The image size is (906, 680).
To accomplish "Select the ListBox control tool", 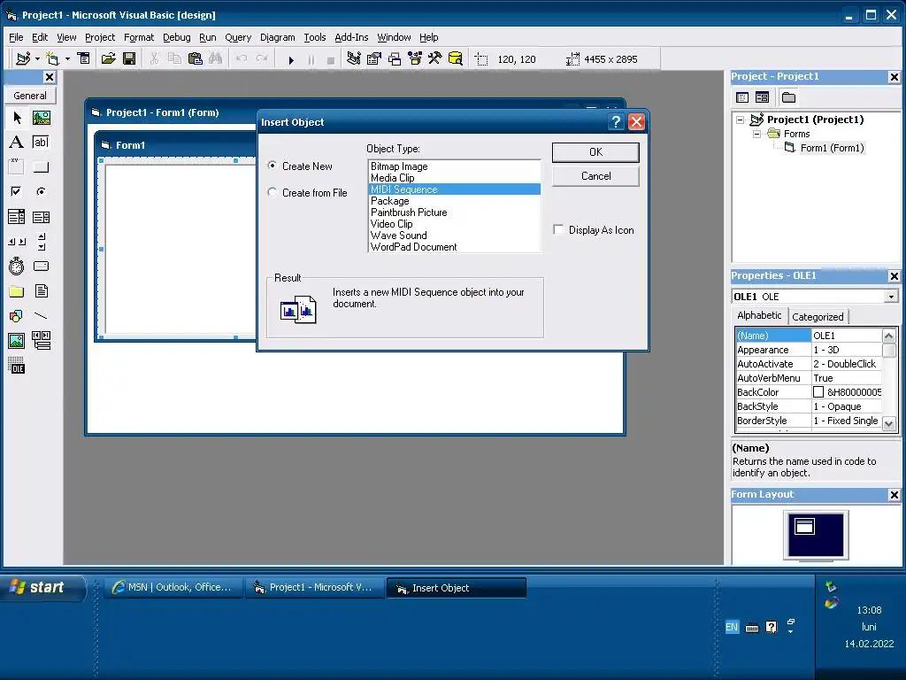I will click(x=41, y=217).
